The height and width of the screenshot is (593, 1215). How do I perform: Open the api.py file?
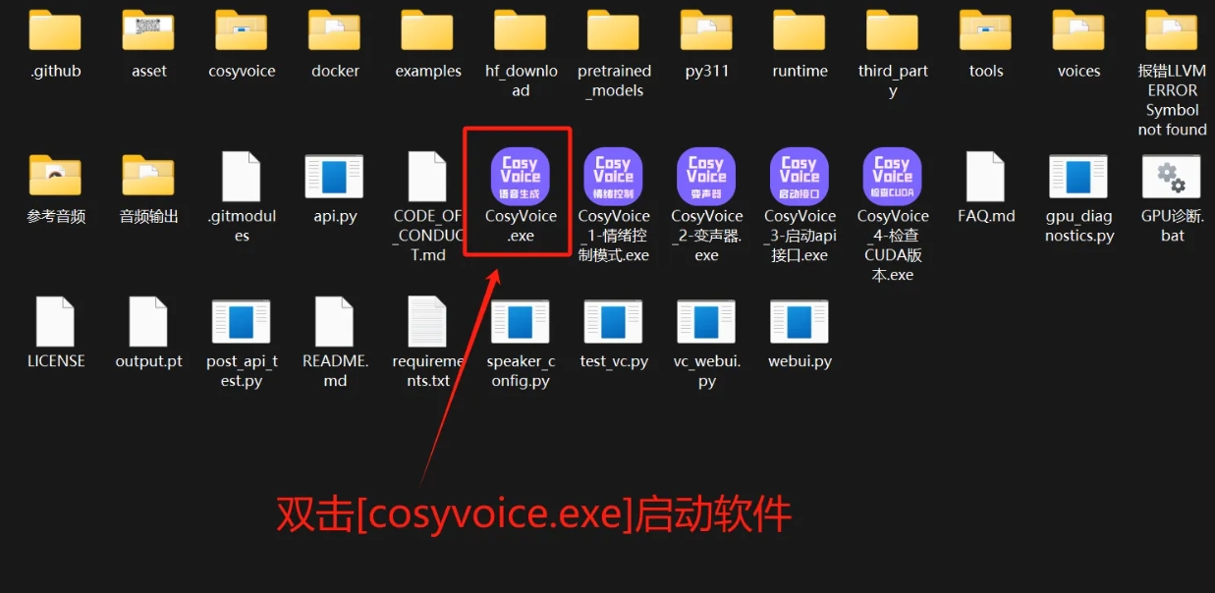[x=334, y=180]
